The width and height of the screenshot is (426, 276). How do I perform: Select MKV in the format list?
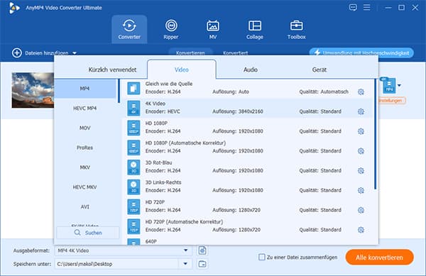85,167
